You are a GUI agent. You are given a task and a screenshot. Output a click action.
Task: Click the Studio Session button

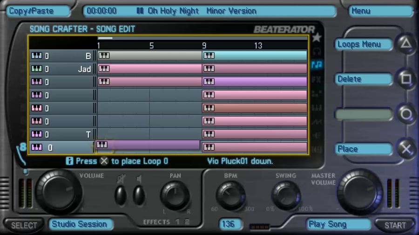pos(81,224)
